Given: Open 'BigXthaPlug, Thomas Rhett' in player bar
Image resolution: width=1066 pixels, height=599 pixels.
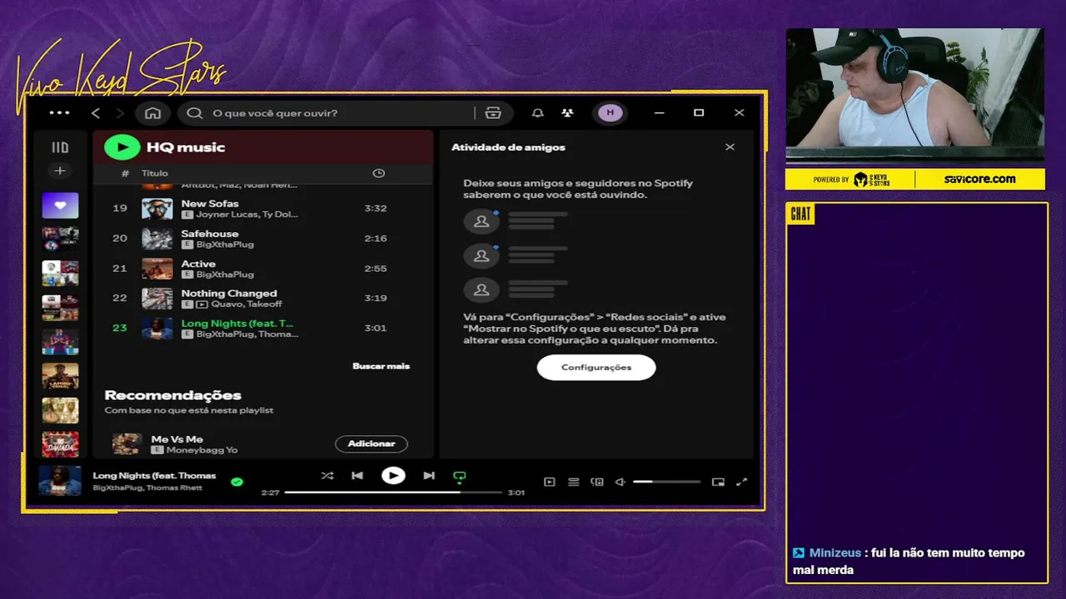Looking at the screenshot, I should point(147,488).
